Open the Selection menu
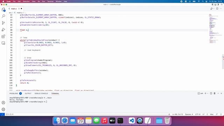 coord(26,1)
